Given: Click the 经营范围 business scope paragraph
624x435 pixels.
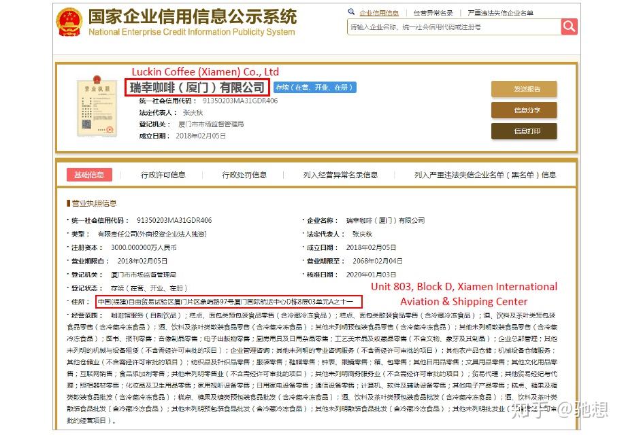Looking at the screenshot, I should (312, 368).
